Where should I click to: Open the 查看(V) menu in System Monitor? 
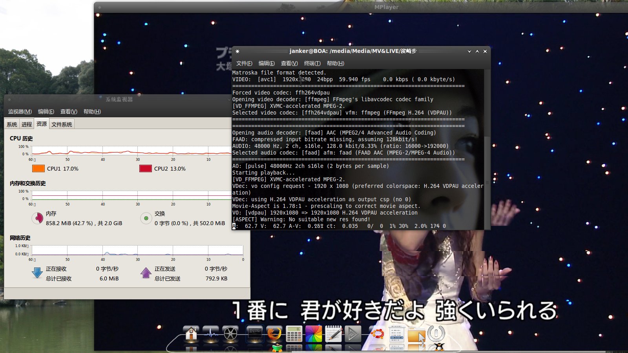pos(69,112)
